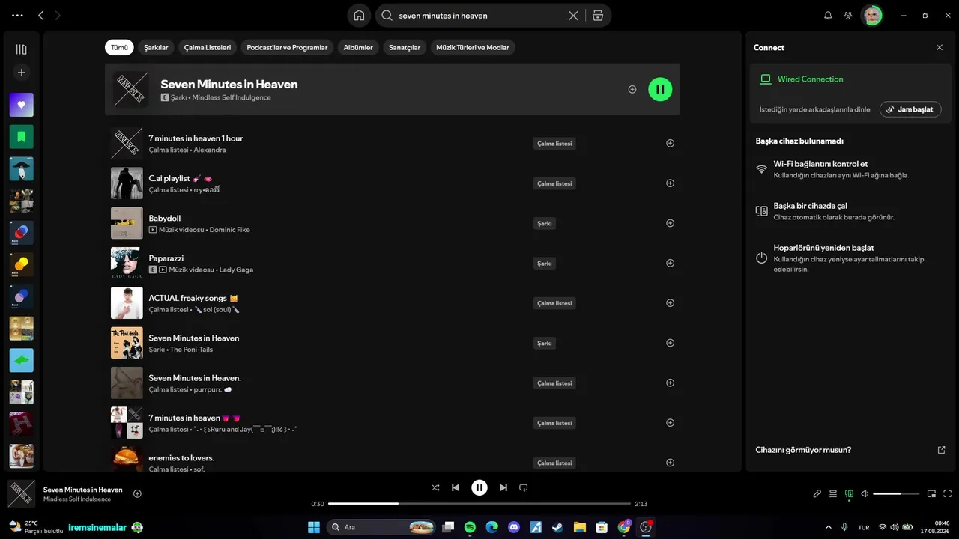The height and width of the screenshot is (539, 959).
Task: Open notifications bell in the top bar
Action: tap(828, 16)
